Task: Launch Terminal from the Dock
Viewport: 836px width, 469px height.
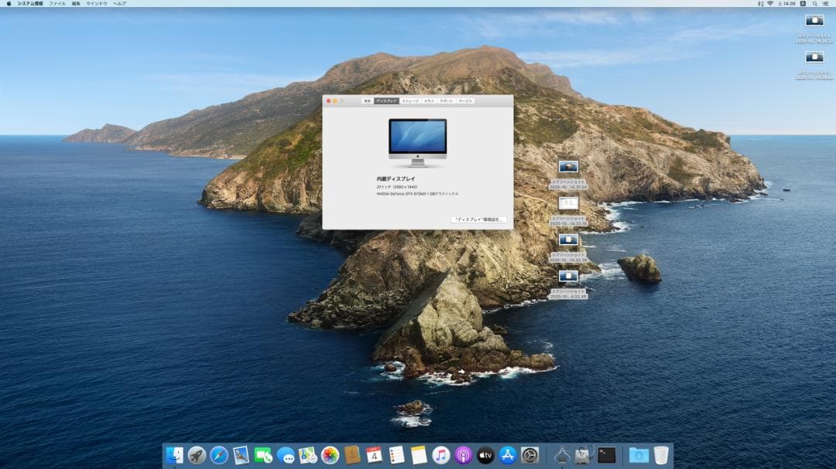Action: point(608,455)
